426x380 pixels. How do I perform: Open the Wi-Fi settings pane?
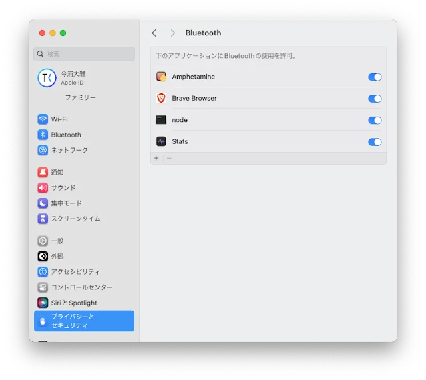click(85, 119)
